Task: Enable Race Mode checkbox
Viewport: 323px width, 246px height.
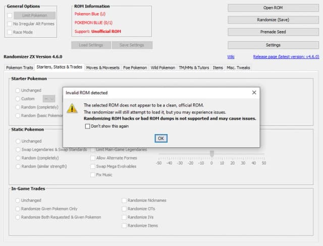Action: 10,32
